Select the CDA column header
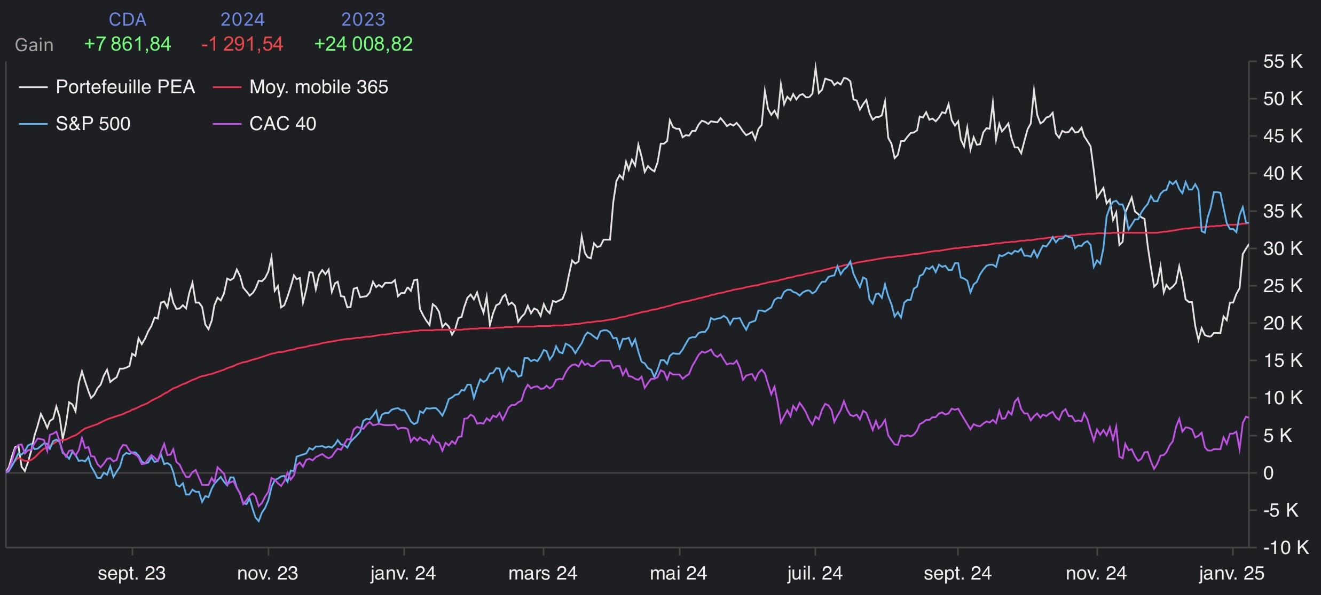Screen dimensions: 1321x595 127,19
